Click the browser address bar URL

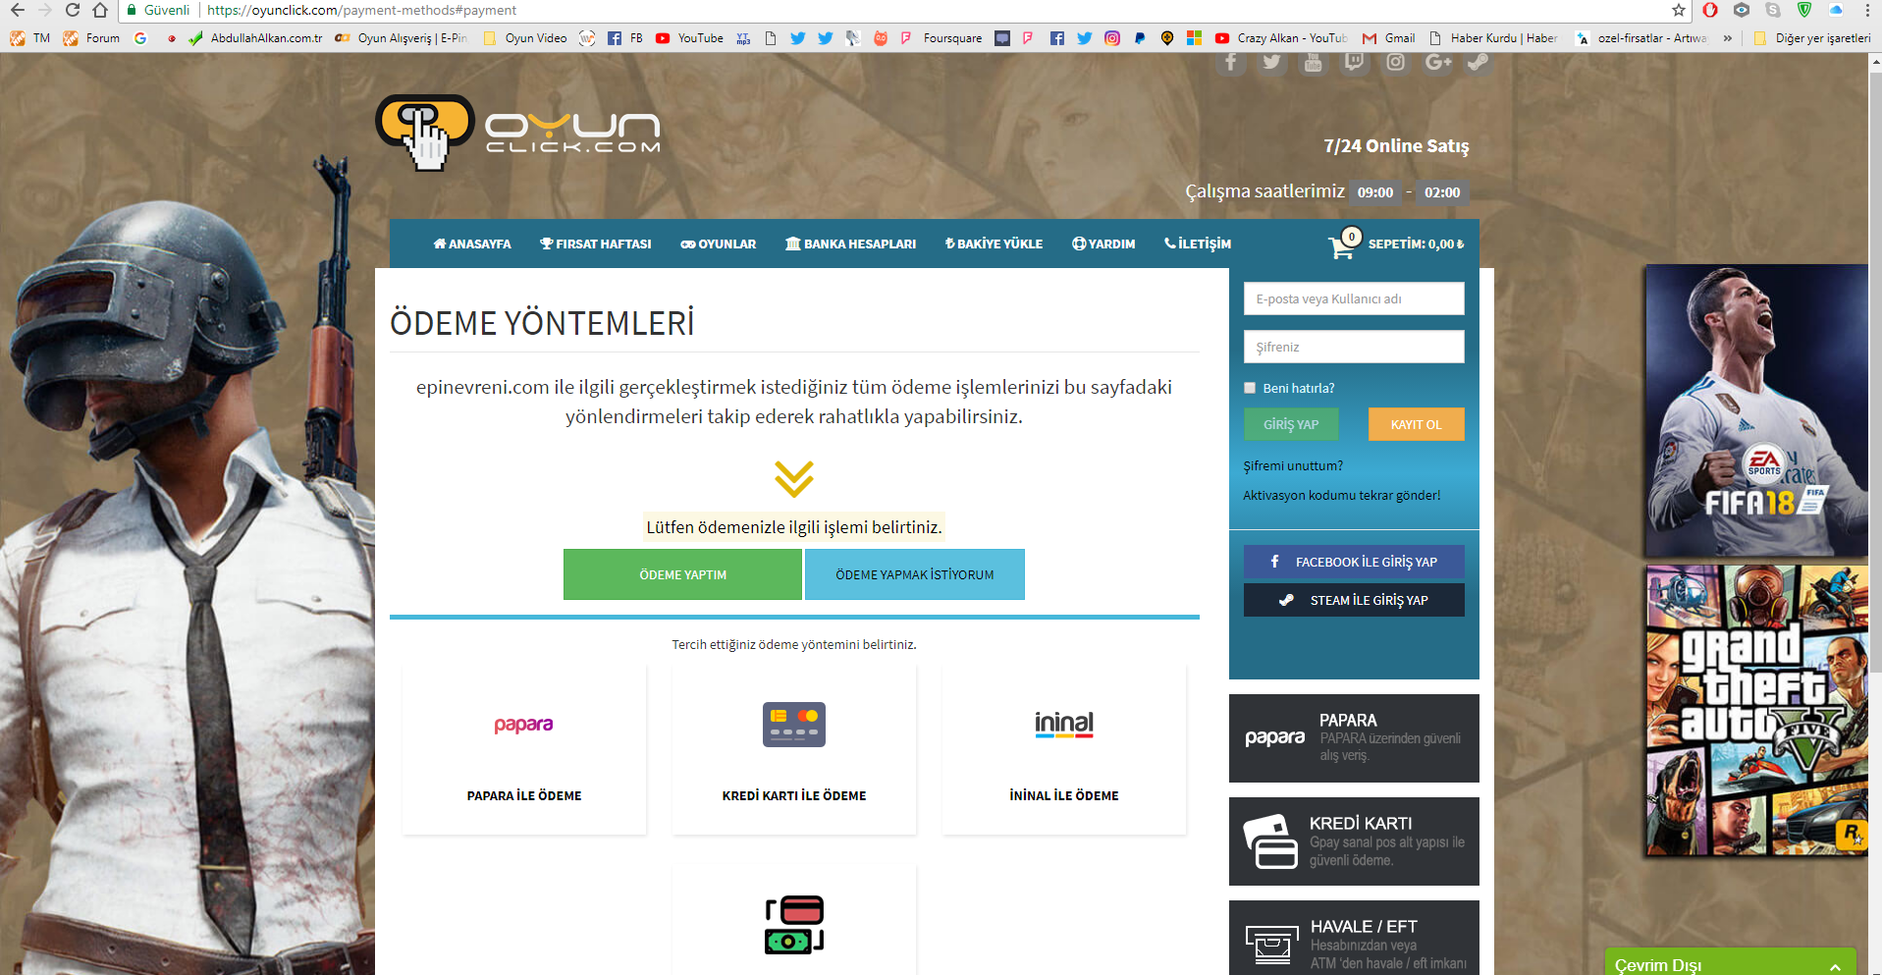[x=361, y=10]
